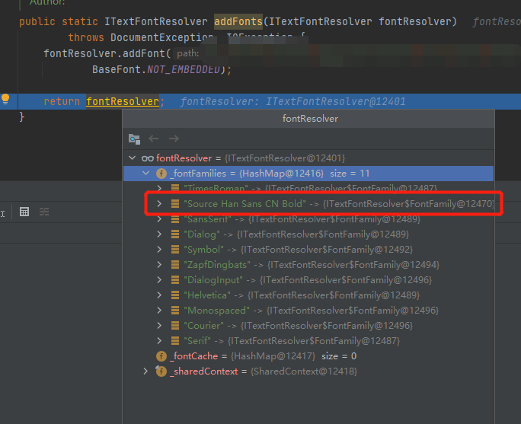Click the table view icon in left panel
This screenshot has height=424, width=521.
click(24, 212)
